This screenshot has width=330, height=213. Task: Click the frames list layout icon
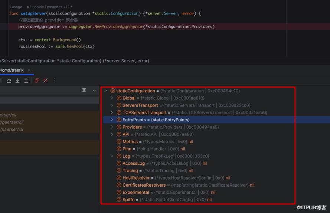[x=84, y=90]
